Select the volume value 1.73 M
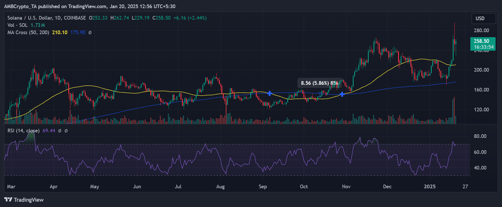 click(38, 25)
